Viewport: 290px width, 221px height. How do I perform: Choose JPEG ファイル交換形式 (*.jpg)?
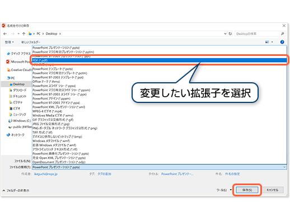(160, 124)
